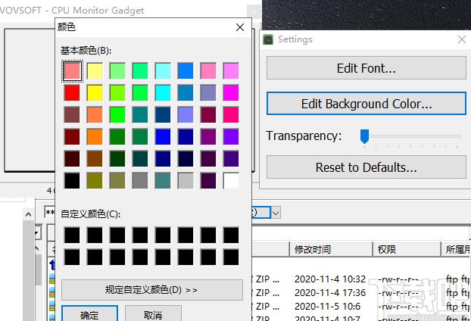This screenshot has height=321, width=471.
Task: Pick the olive basic color swatch
Action: [95, 180]
